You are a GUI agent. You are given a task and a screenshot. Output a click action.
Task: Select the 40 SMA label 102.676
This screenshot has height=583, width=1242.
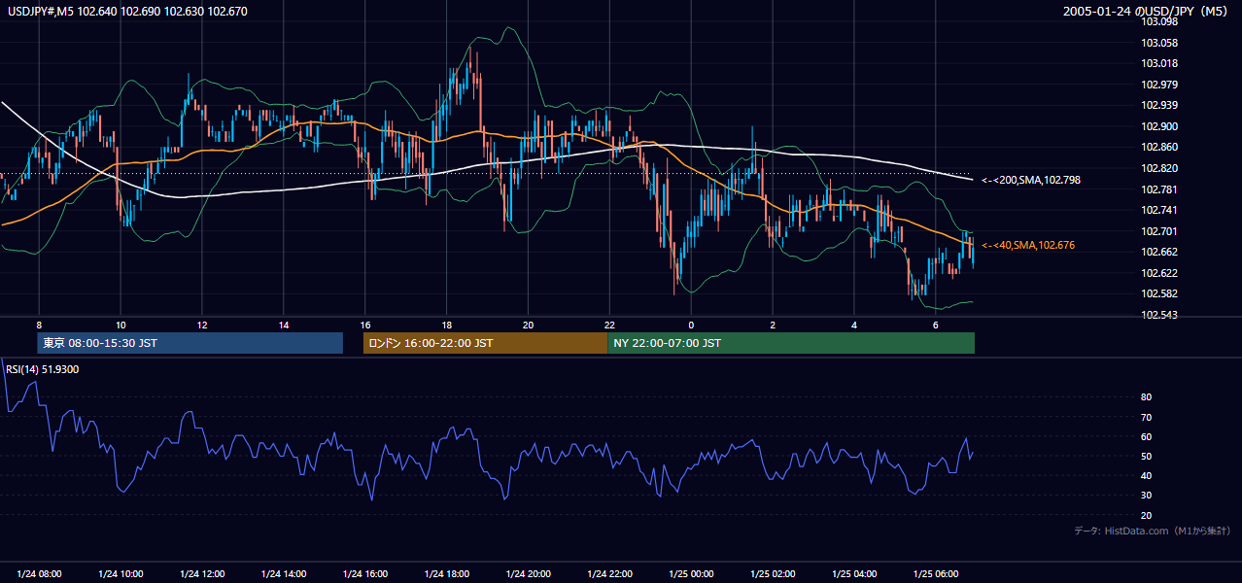(1028, 245)
